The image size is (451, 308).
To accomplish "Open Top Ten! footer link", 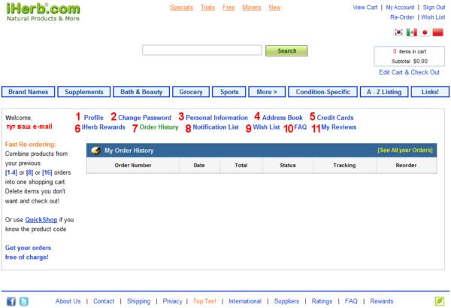I will point(204,301).
